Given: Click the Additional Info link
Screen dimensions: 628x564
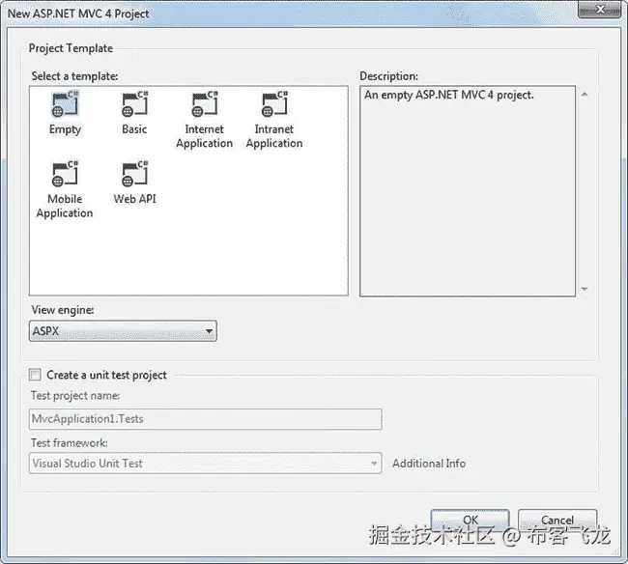Looking at the screenshot, I should tap(429, 464).
